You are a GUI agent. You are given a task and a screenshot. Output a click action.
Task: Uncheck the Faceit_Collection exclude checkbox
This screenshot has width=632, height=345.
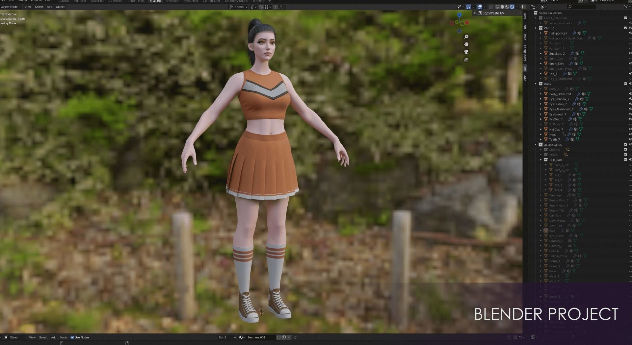pyautogui.click(x=625, y=18)
